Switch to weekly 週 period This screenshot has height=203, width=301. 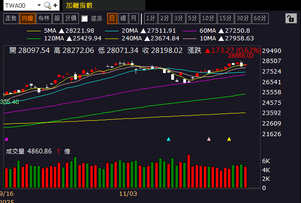[x=123, y=18]
